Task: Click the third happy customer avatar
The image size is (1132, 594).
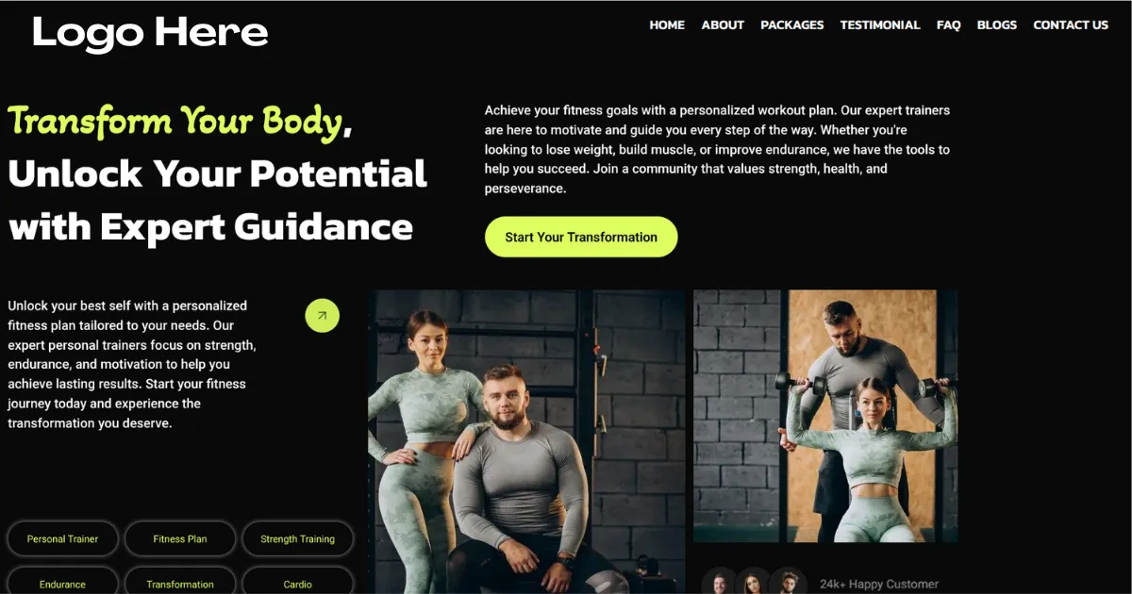Action: click(788, 584)
